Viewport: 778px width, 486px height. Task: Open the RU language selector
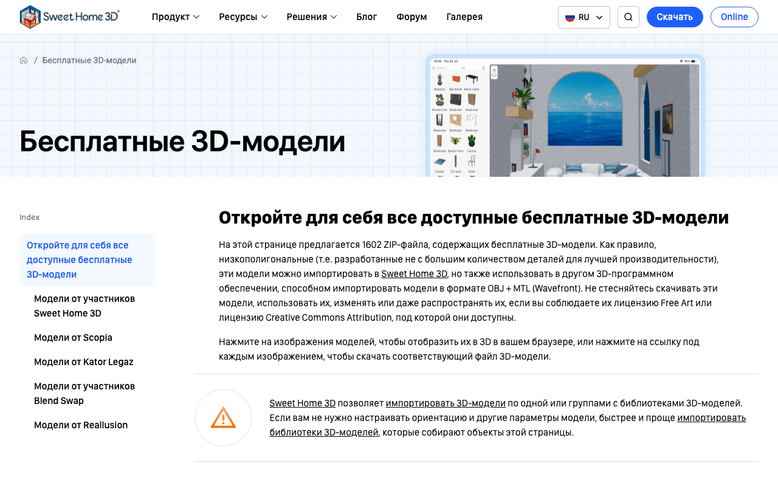click(584, 17)
